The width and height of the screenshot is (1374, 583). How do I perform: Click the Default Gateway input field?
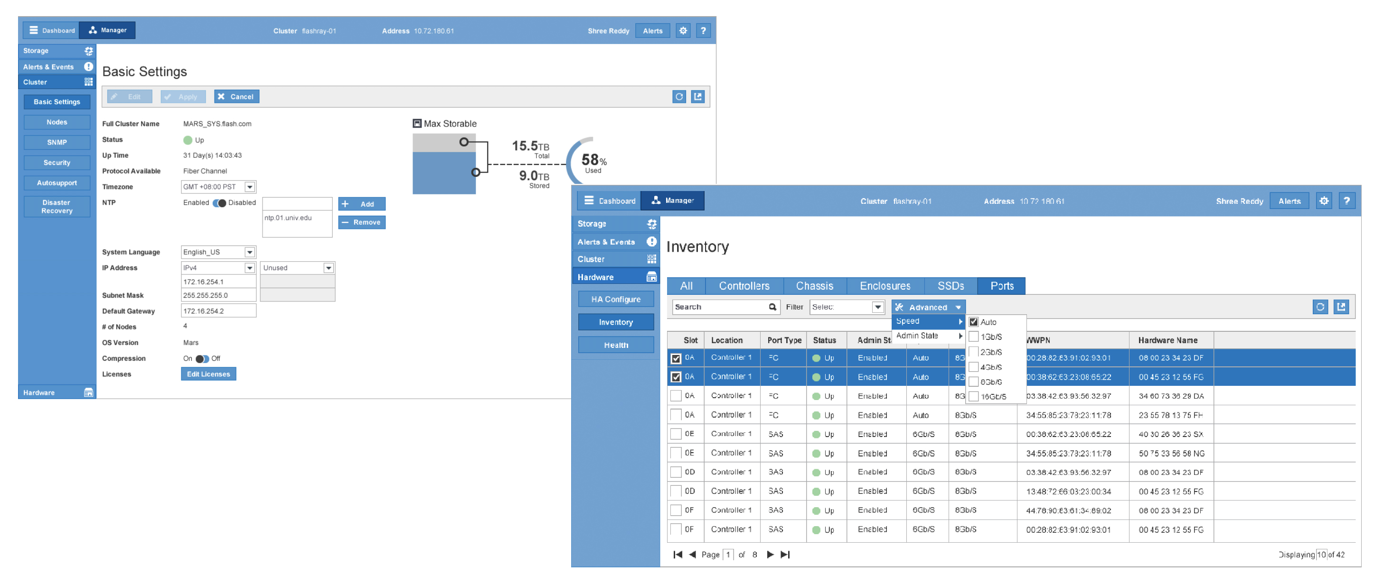pyautogui.click(x=218, y=311)
